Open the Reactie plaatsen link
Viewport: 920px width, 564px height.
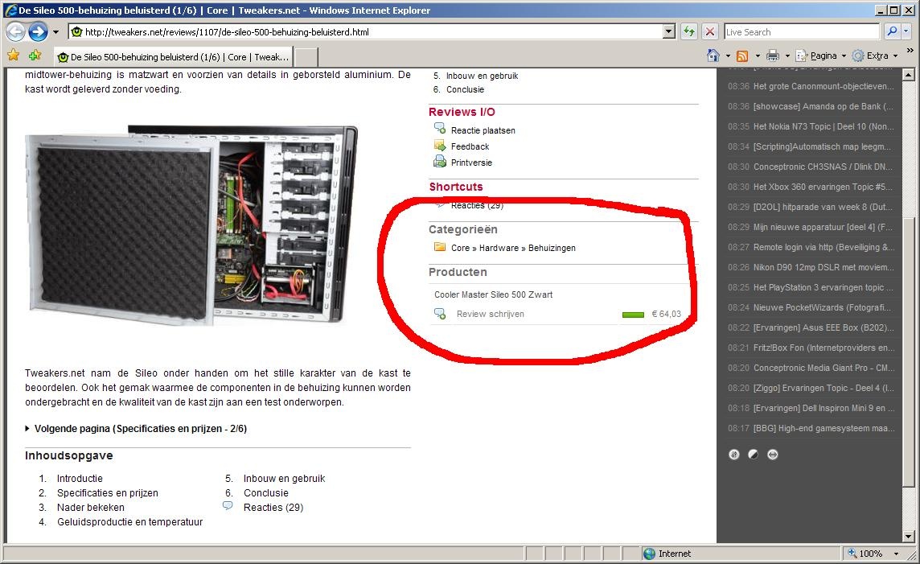tap(483, 130)
